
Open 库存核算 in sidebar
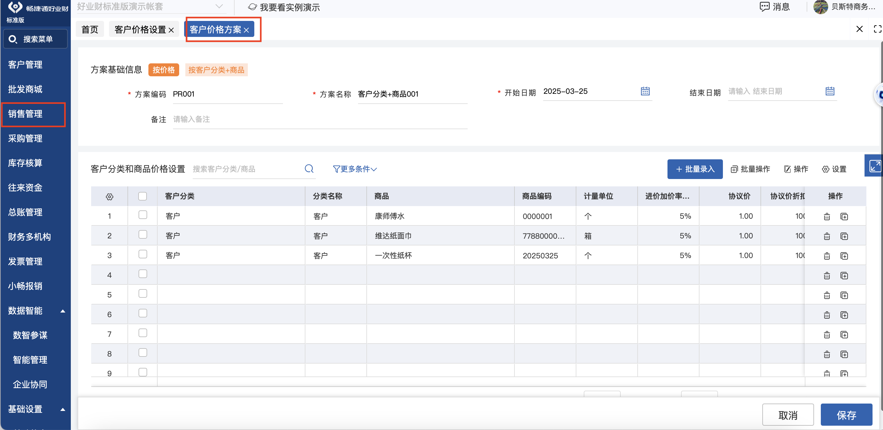pos(25,163)
